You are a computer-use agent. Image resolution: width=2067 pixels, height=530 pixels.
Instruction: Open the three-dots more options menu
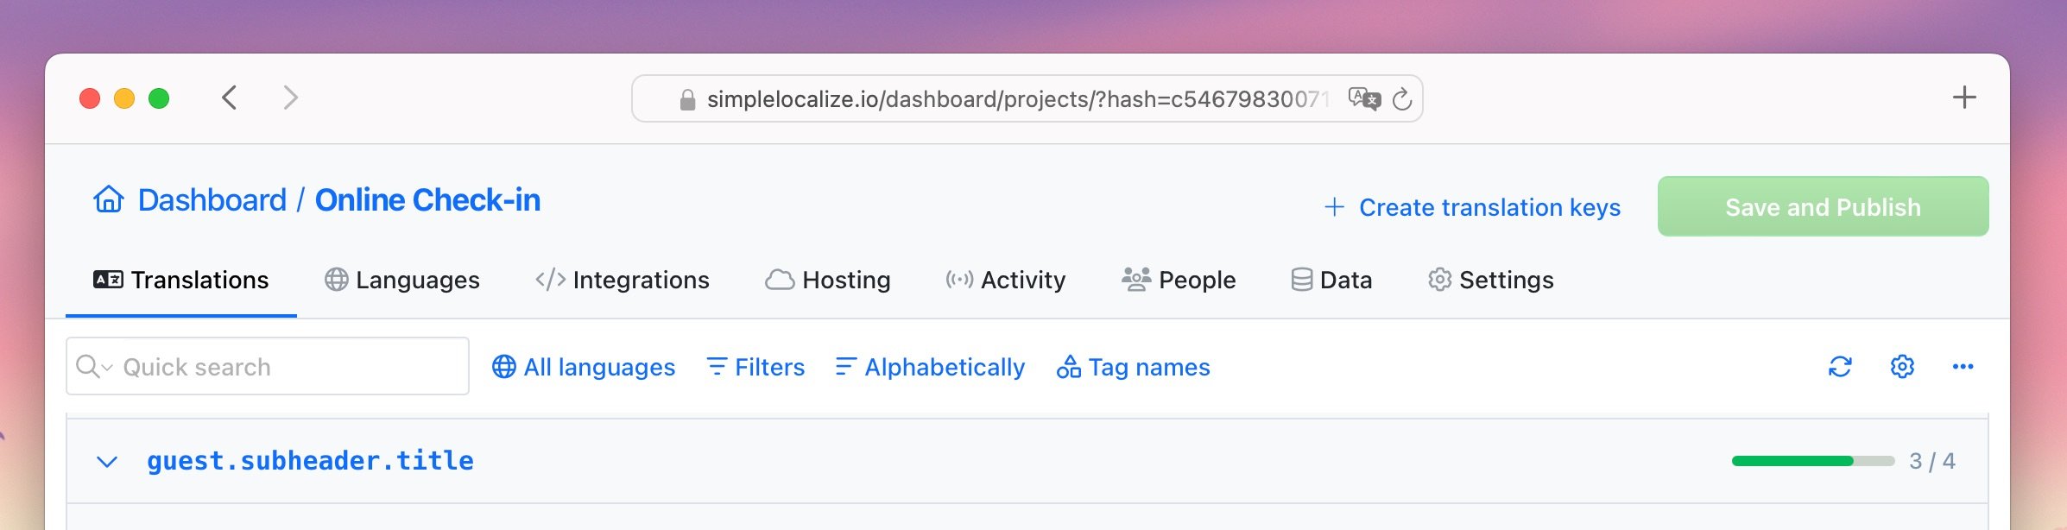click(1963, 367)
